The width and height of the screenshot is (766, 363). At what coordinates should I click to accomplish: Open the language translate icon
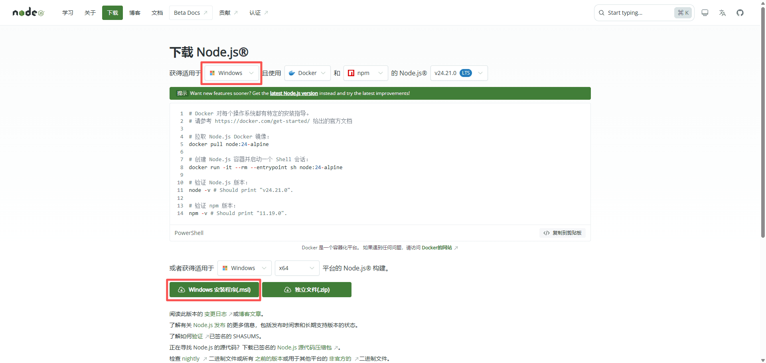click(x=723, y=13)
